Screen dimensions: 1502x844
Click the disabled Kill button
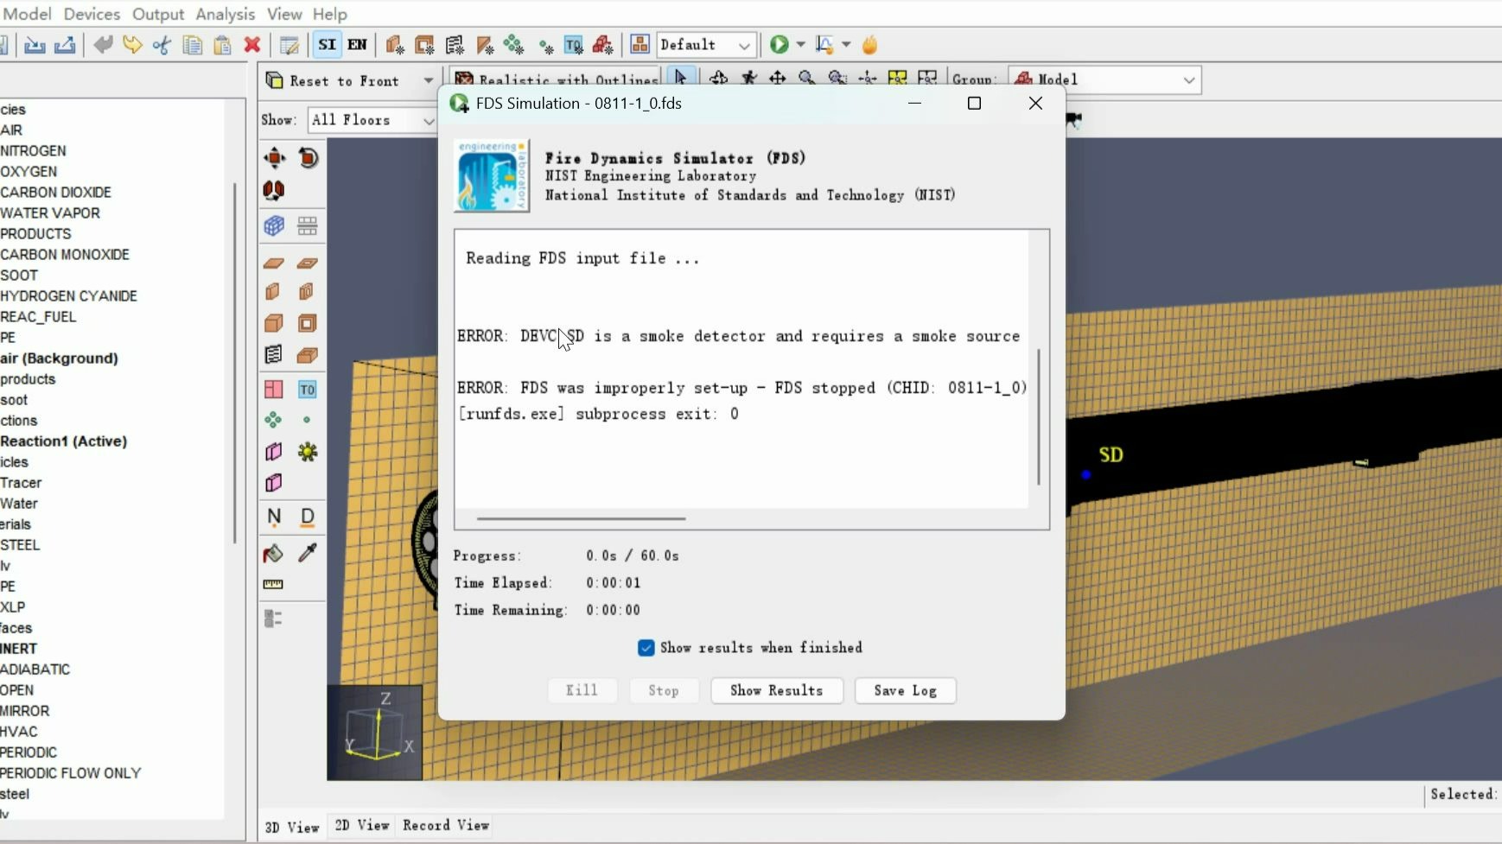coord(582,690)
